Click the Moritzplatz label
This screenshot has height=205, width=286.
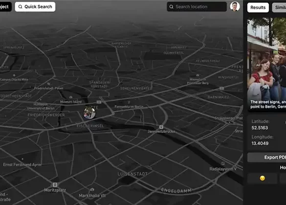(x=55, y=190)
